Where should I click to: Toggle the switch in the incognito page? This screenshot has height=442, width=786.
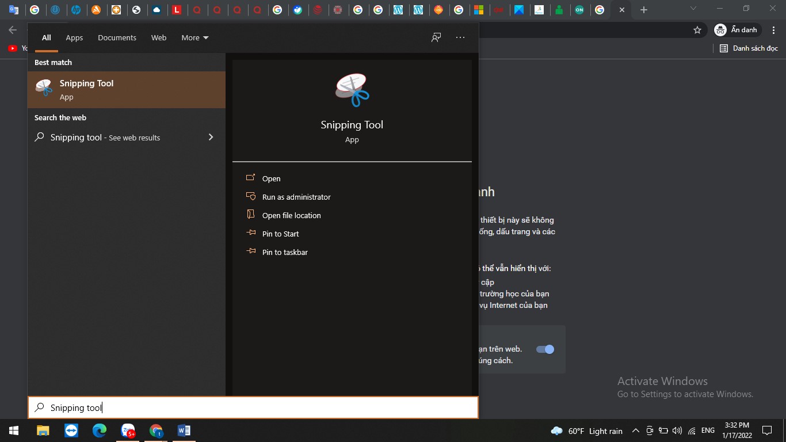pos(545,349)
